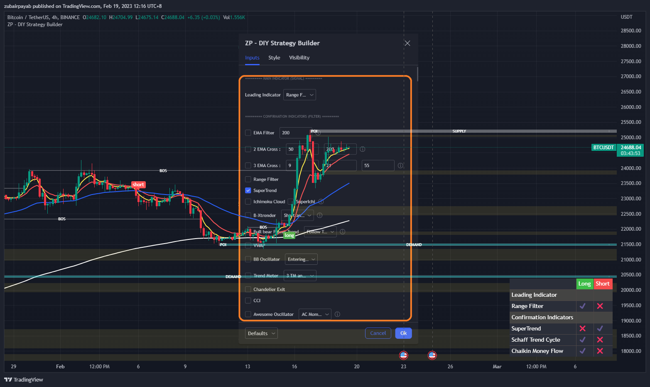The image size is (650, 387).
Task: Open the Awesome Oscillator AC Mom... dropdown
Action: coord(315,314)
